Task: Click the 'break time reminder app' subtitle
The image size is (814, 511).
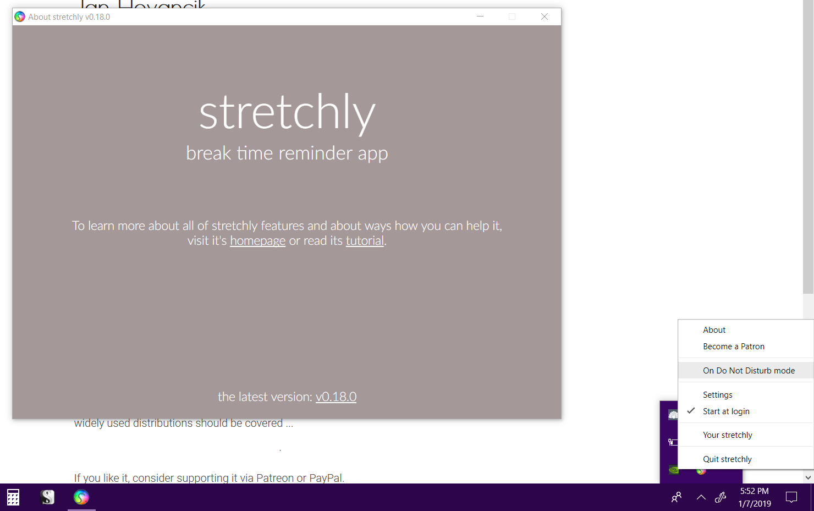Action: (287, 153)
